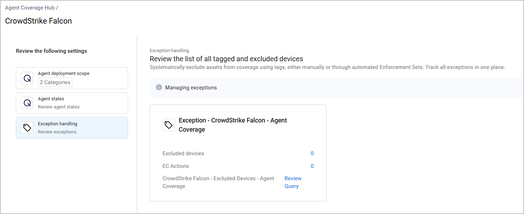Switch to the Agent states label
The image size is (524, 214).
[51, 99]
